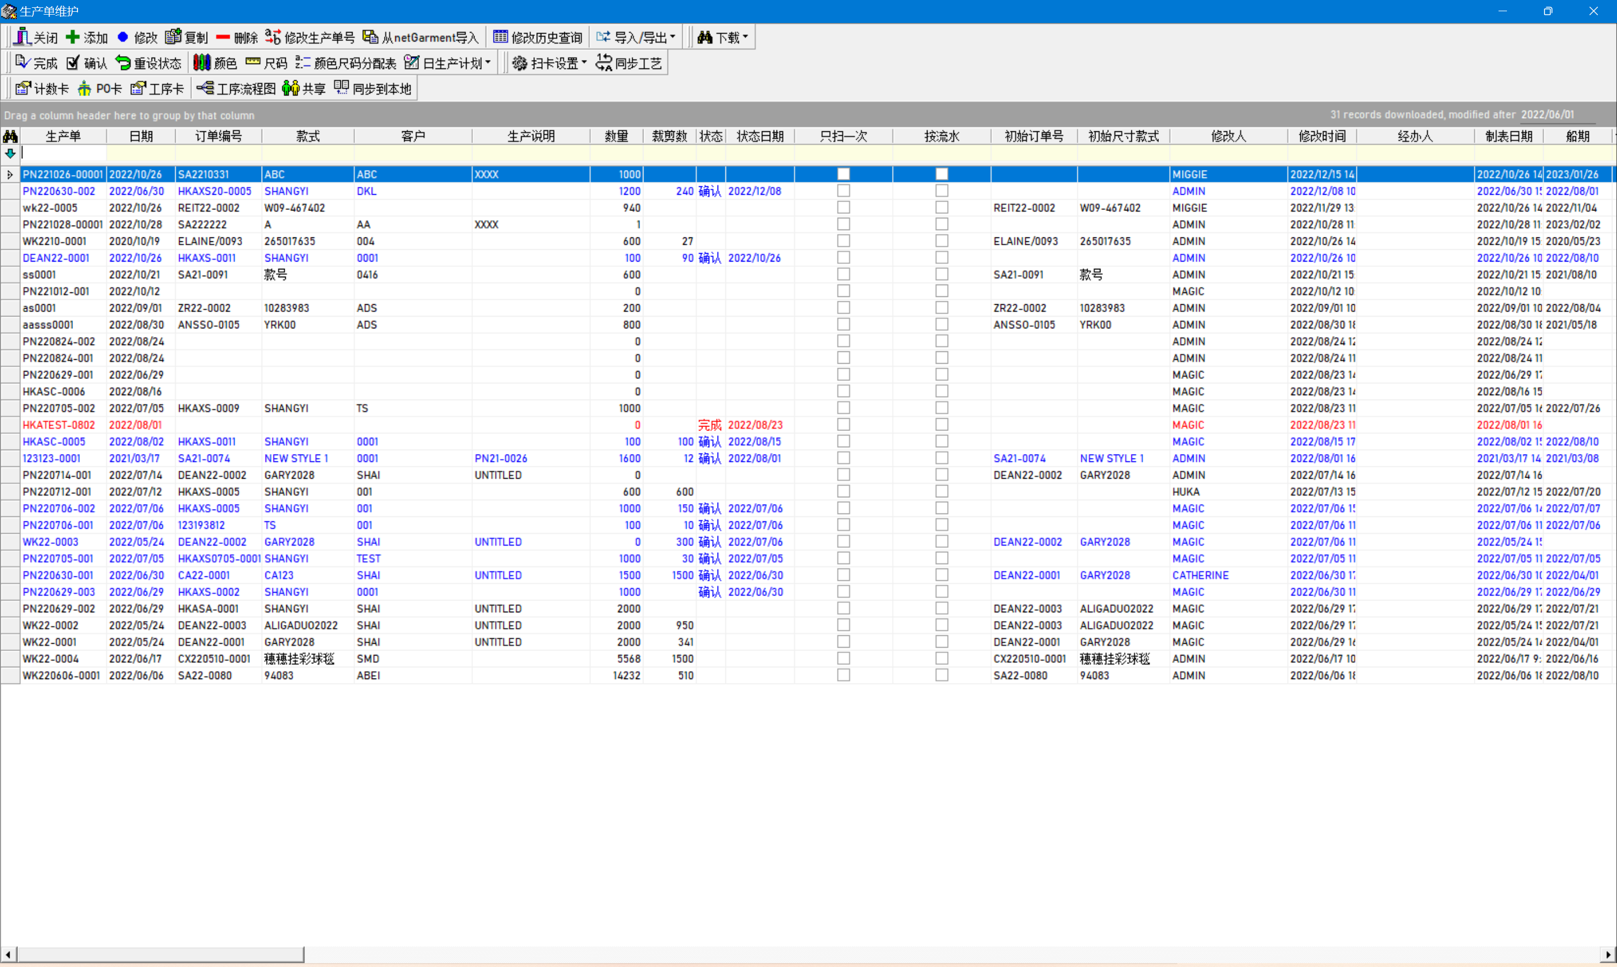1617x967 pixels.
Task: Click the green plus 添加 icon
Action: point(72,37)
